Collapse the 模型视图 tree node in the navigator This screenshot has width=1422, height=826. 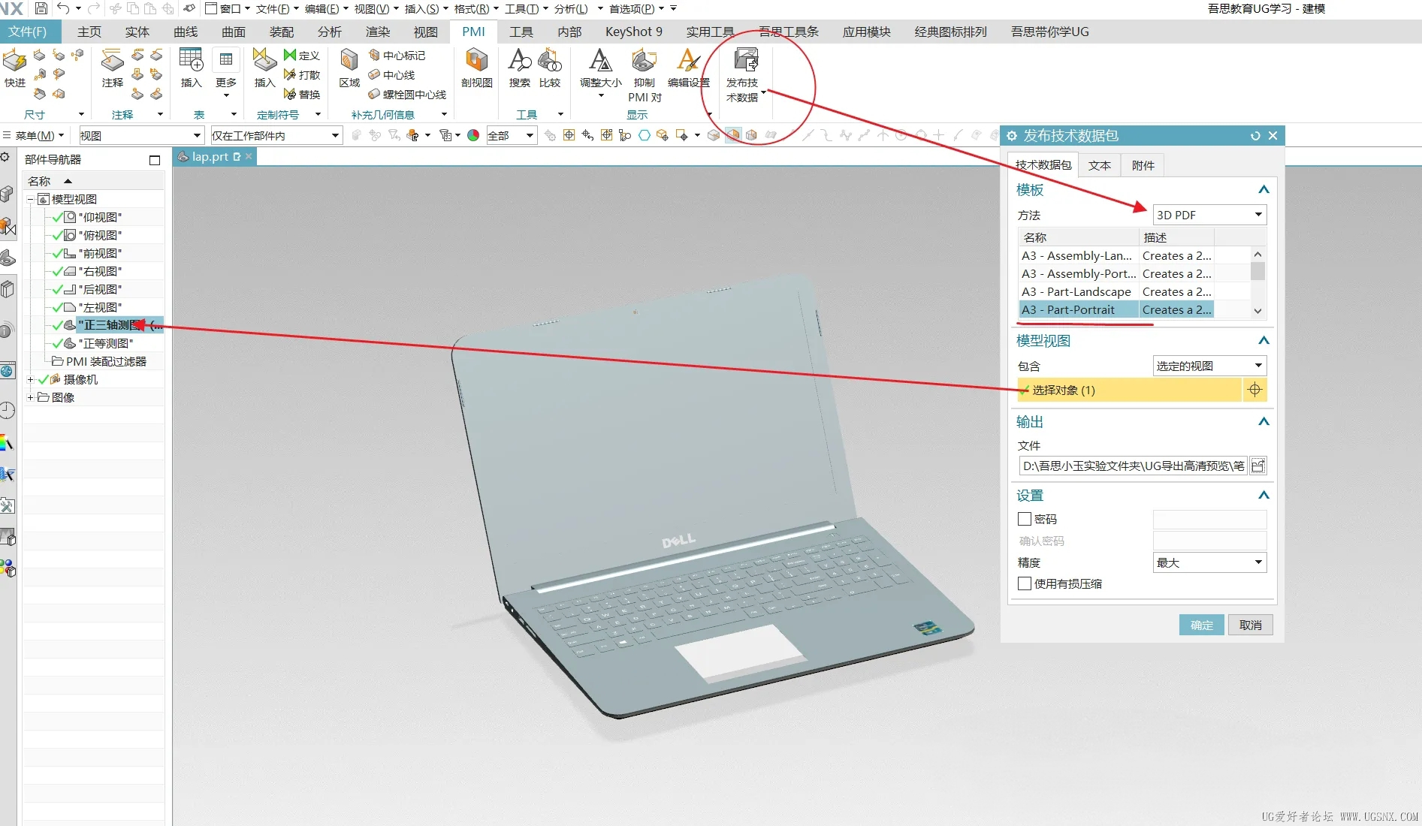click(31, 199)
